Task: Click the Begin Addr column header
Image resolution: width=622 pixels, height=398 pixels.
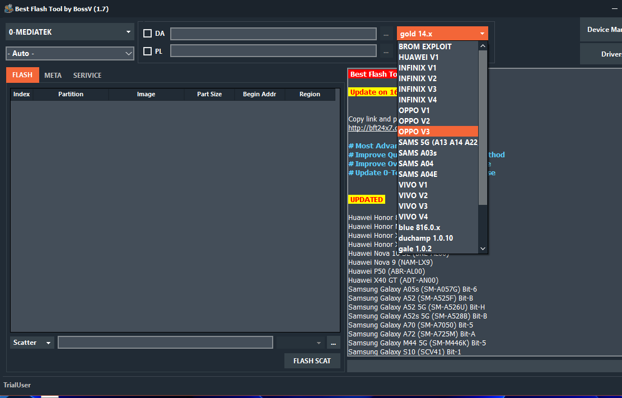Action: [x=259, y=94]
